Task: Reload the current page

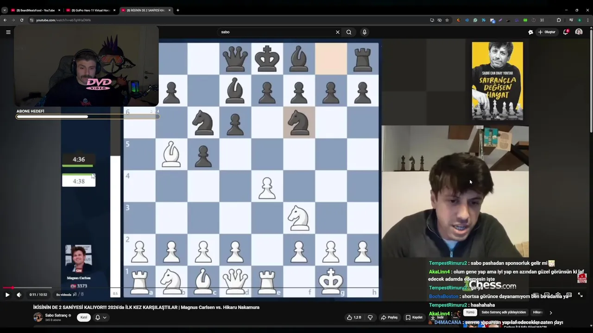Action: tap(22, 20)
